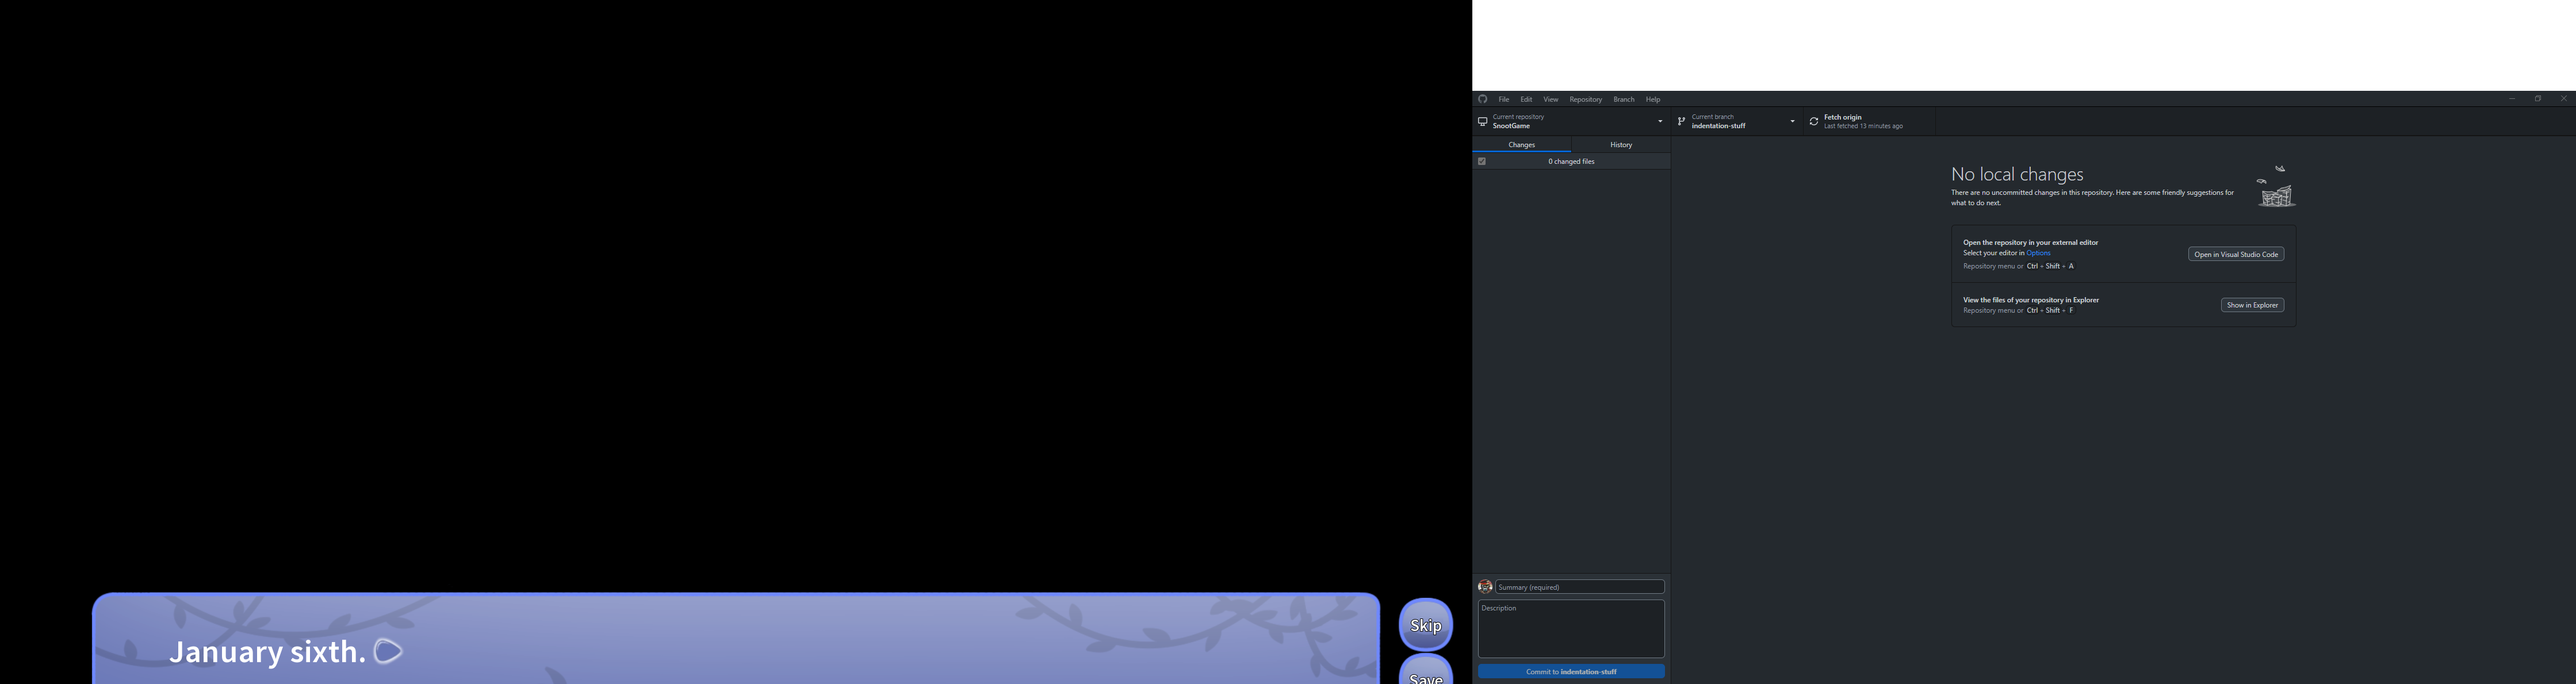Click 'Open the repository in your external editor'

tap(2030, 243)
